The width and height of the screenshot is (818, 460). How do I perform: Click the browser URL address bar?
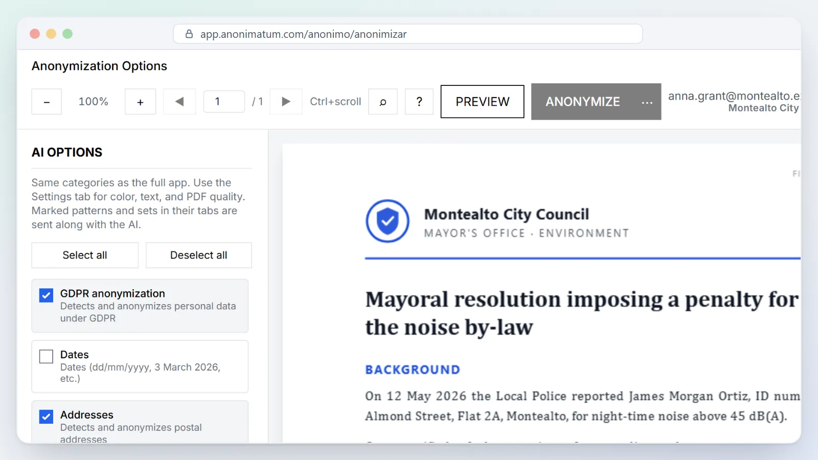[x=408, y=34]
